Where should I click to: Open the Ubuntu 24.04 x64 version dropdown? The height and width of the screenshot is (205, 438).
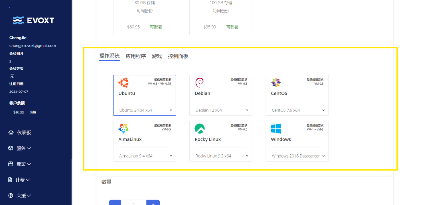(145, 110)
